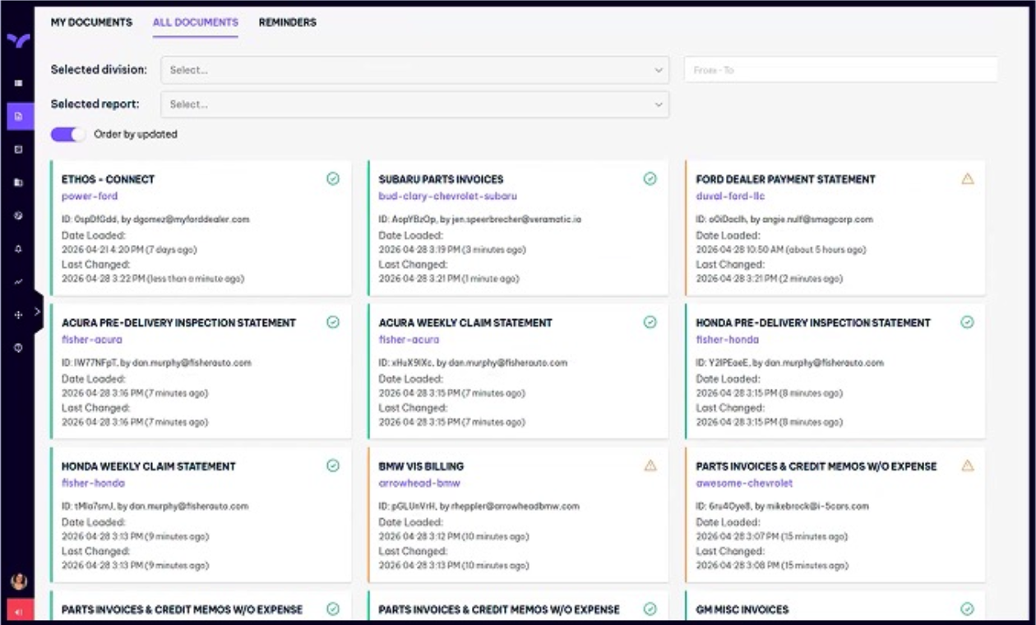Click the ID line with rheppler@arrowheadbmw.com

[479, 507]
